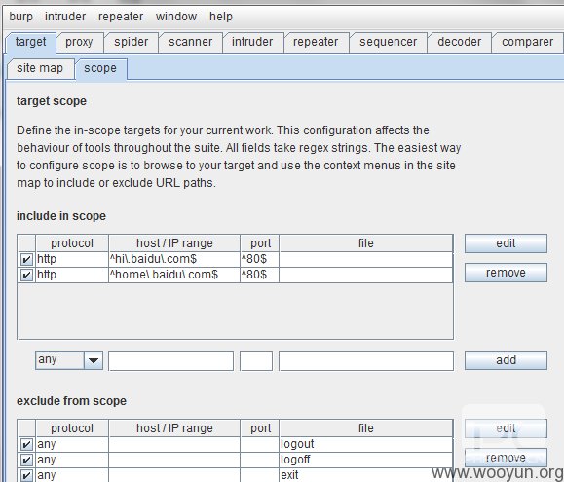
Task: Uncheck the home.baidu.com include rule checkbox
Action: pos(26,276)
